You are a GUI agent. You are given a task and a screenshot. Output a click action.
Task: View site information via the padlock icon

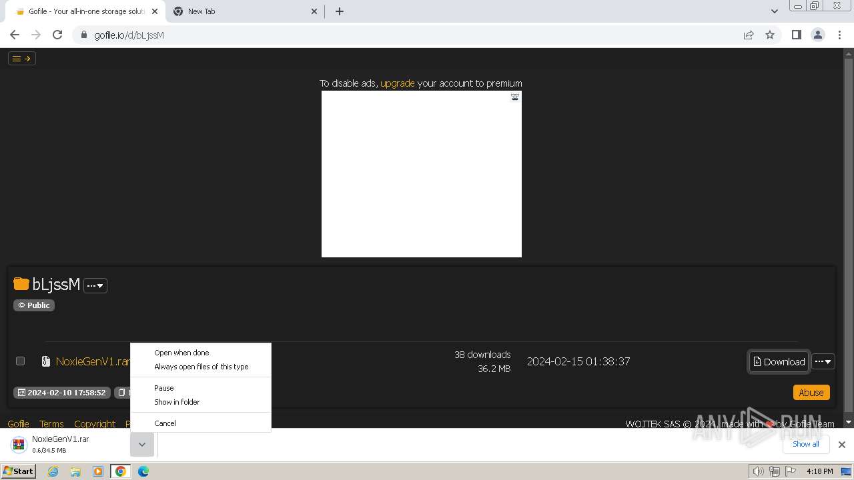point(83,35)
